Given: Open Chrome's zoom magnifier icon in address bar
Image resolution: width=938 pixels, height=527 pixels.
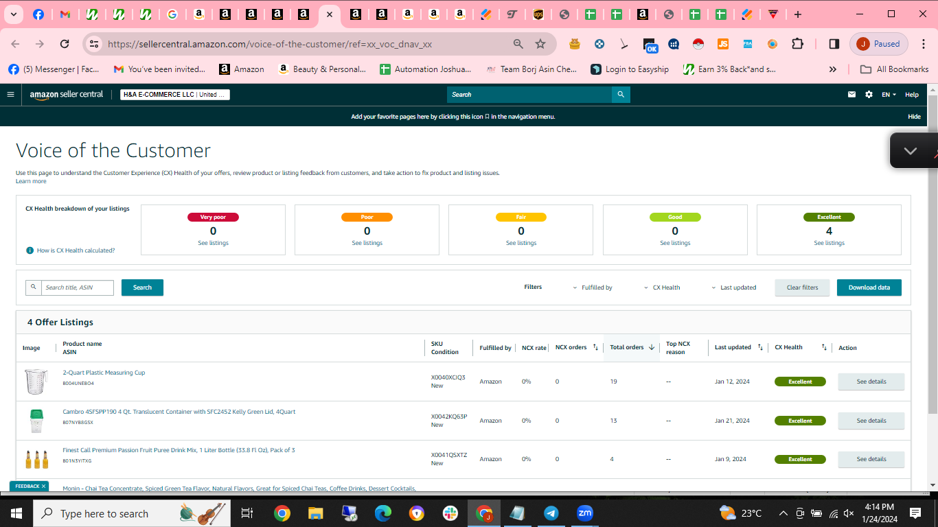Looking at the screenshot, I should click(518, 44).
